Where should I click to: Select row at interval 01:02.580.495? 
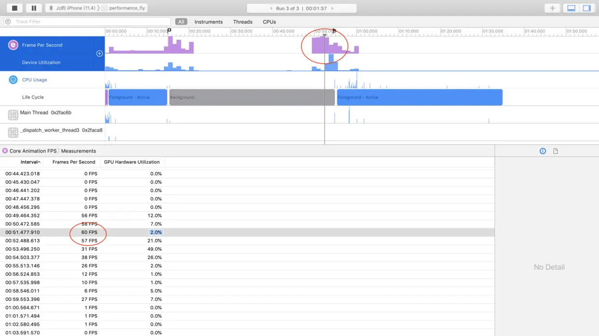pyautogui.click(x=247, y=324)
